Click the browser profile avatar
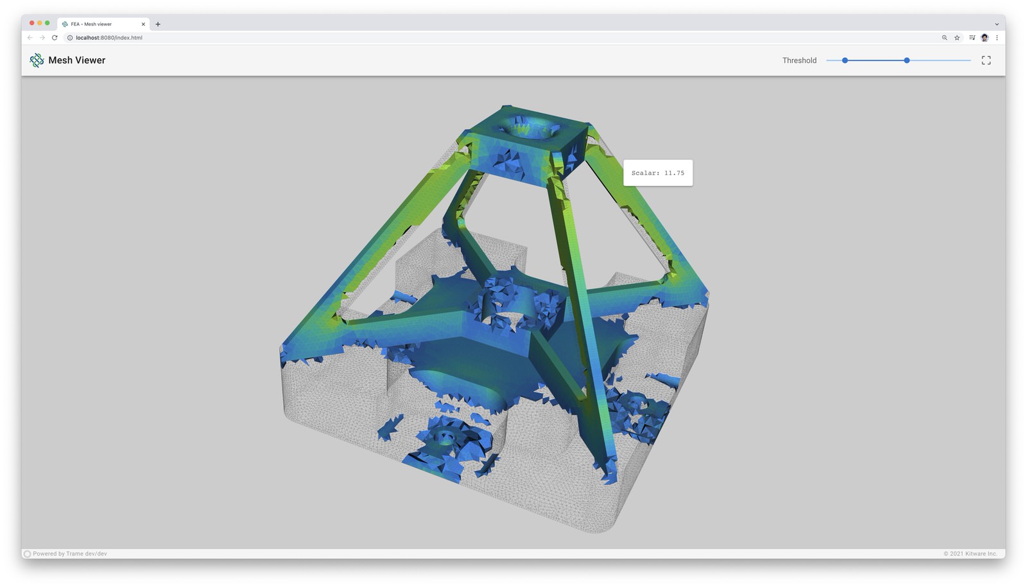Screen dimensions: 1027x587 click(985, 38)
